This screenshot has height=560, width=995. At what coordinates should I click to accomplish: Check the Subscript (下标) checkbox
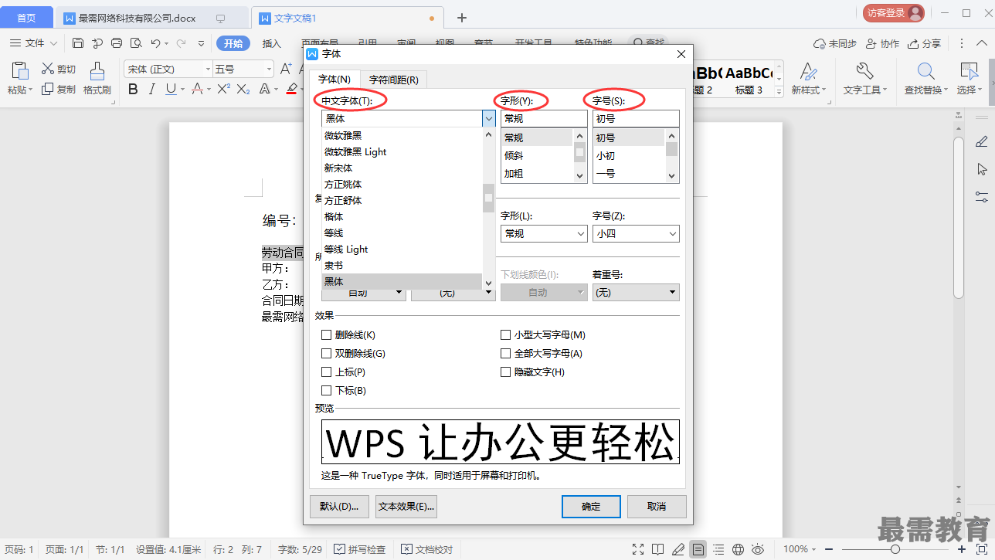click(327, 391)
